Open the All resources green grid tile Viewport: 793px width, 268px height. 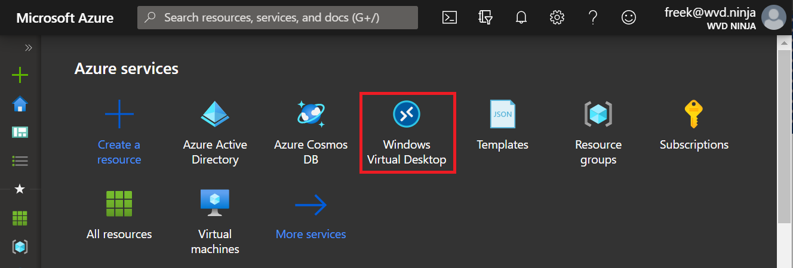click(119, 204)
